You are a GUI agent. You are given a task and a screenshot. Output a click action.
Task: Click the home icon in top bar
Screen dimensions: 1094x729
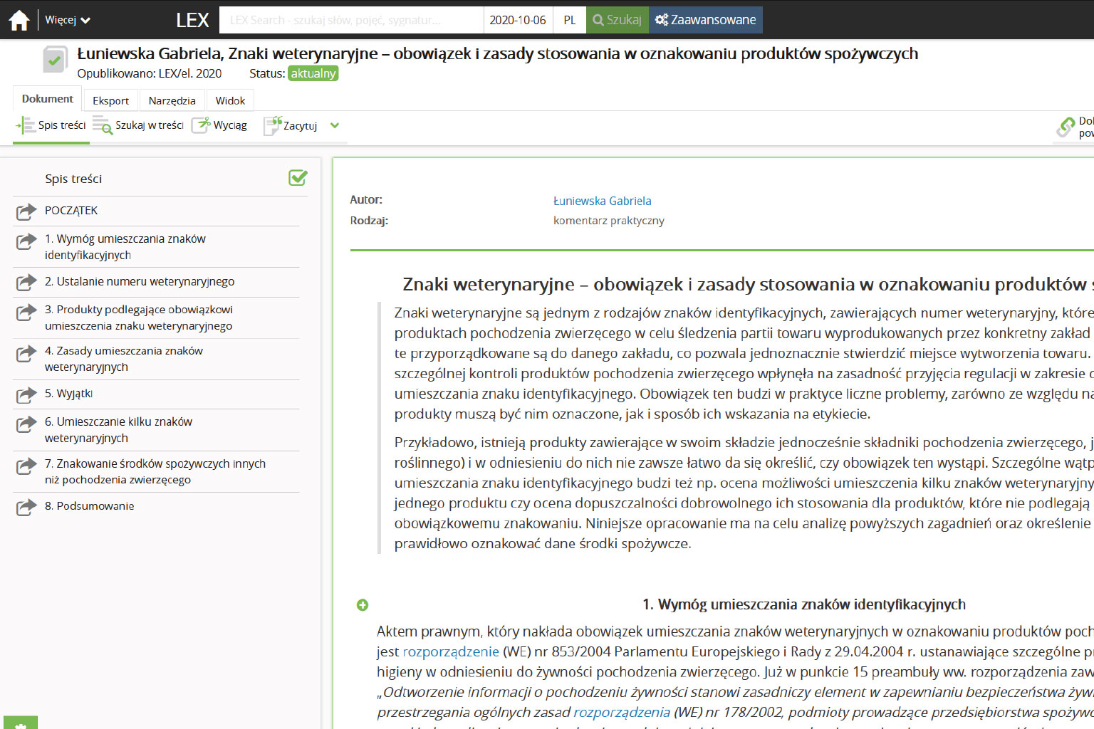tap(19, 20)
